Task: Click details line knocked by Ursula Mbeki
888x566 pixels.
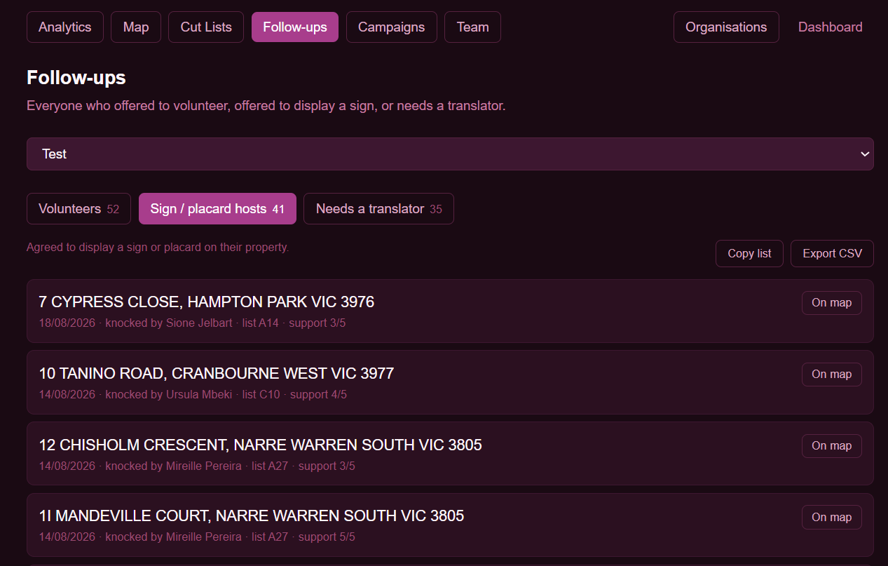Action: (193, 395)
